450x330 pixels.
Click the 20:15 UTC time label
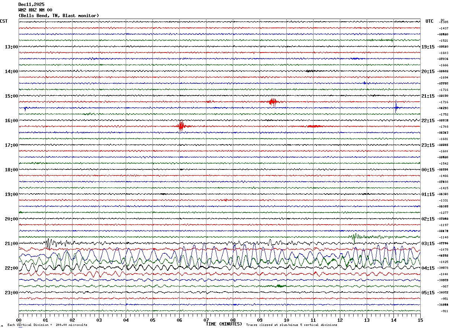(428, 72)
